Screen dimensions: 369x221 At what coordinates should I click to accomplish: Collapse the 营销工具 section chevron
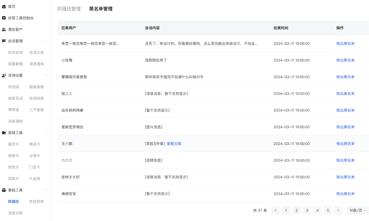46,133
